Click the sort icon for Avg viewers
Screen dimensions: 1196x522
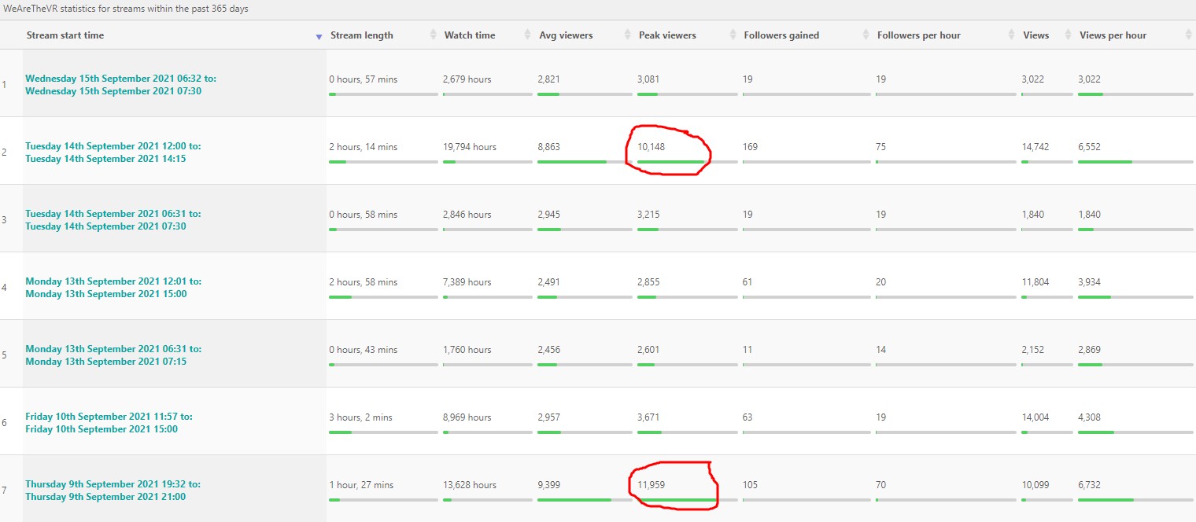[627, 35]
